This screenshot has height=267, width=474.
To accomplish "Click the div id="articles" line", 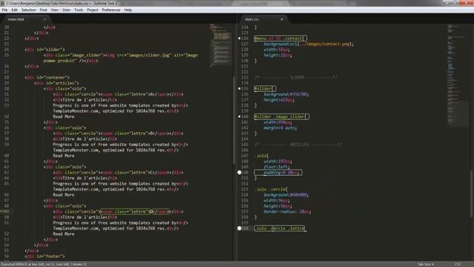I will 57,83.
